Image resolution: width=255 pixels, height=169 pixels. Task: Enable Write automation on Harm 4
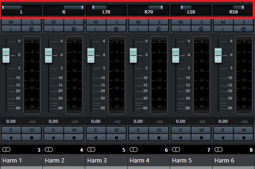159,130
